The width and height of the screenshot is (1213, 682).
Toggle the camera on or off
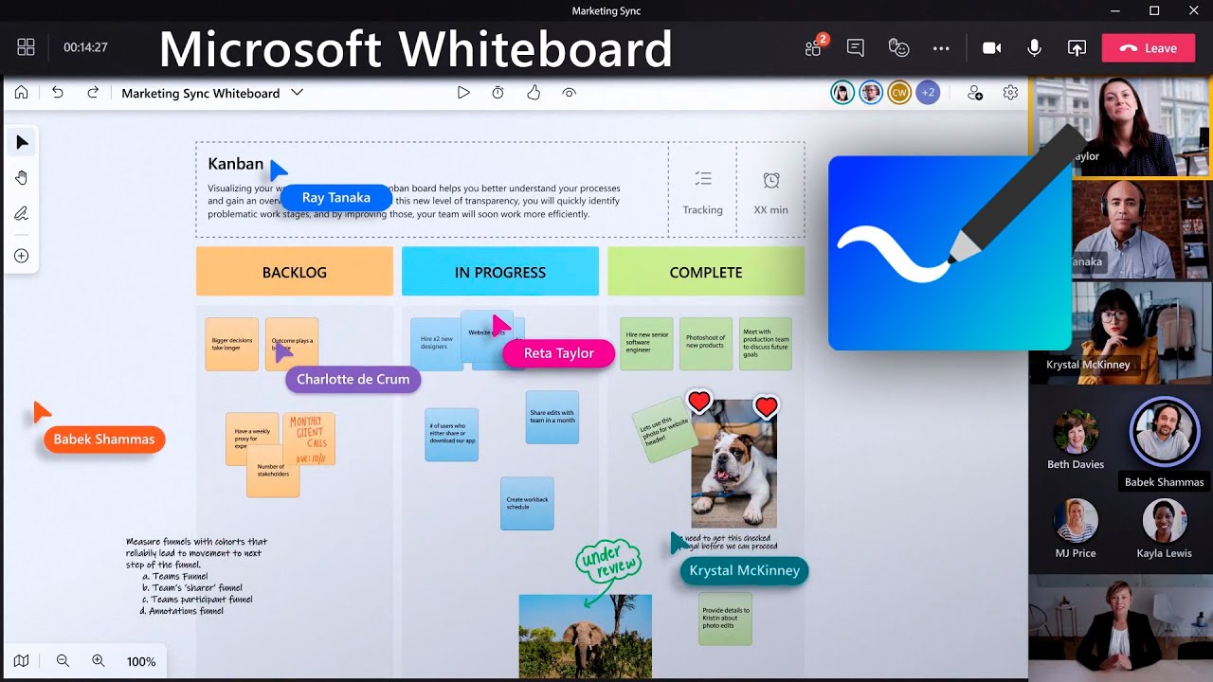point(992,47)
